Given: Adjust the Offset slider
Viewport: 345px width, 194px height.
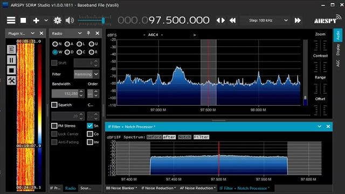Looking at the screenshot, I should pos(320,110).
